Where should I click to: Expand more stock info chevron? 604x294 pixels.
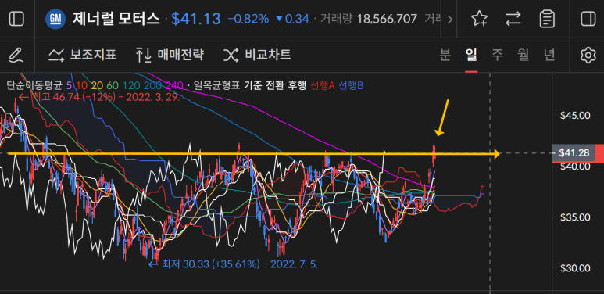[x=449, y=19]
